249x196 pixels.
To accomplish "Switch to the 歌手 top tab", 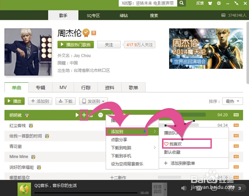I will [63, 15].
